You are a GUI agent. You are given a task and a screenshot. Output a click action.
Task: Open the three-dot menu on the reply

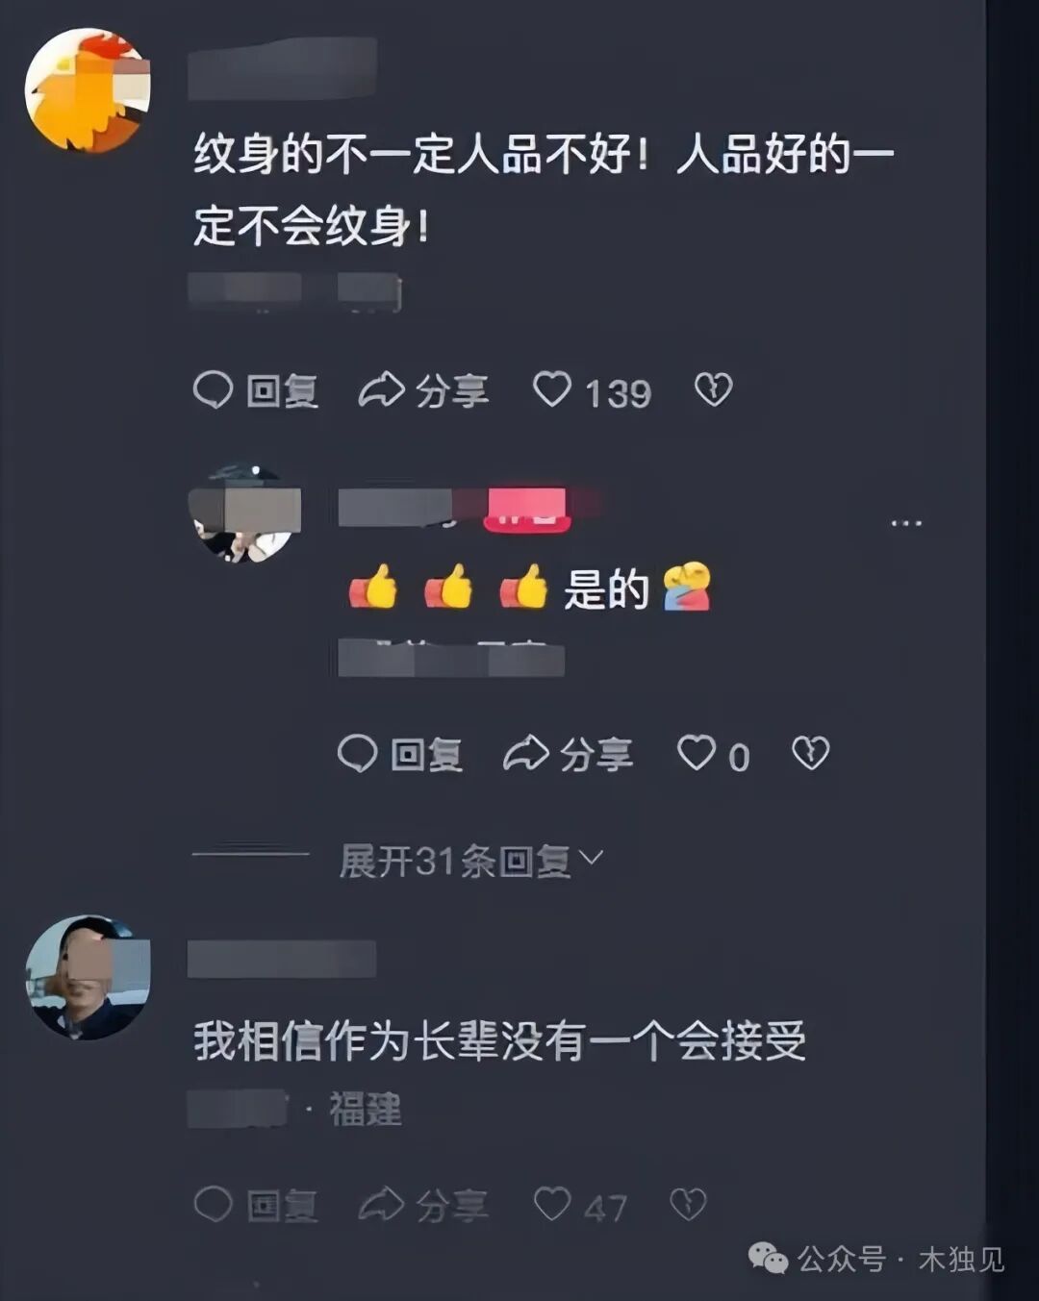[906, 523]
